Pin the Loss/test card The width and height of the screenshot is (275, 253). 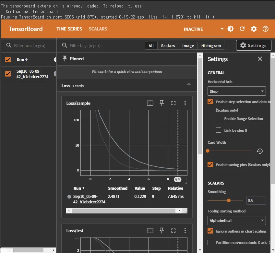[162, 231]
